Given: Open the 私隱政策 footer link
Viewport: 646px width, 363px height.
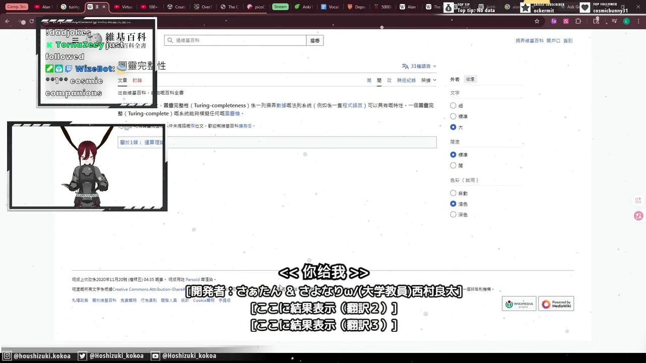Looking at the screenshot, I should [80, 300].
